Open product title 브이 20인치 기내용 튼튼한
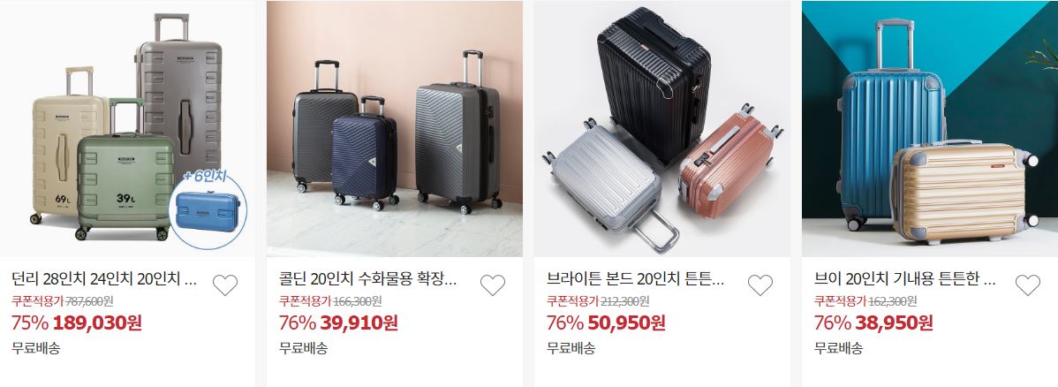 pos(905,279)
